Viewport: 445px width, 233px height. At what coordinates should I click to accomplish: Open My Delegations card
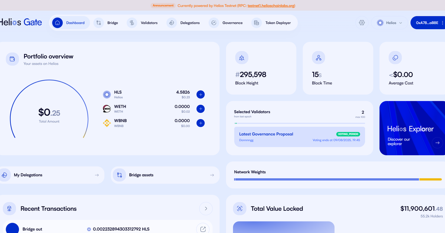(x=52, y=175)
